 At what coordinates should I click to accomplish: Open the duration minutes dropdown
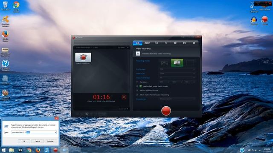pyautogui.click(x=177, y=82)
